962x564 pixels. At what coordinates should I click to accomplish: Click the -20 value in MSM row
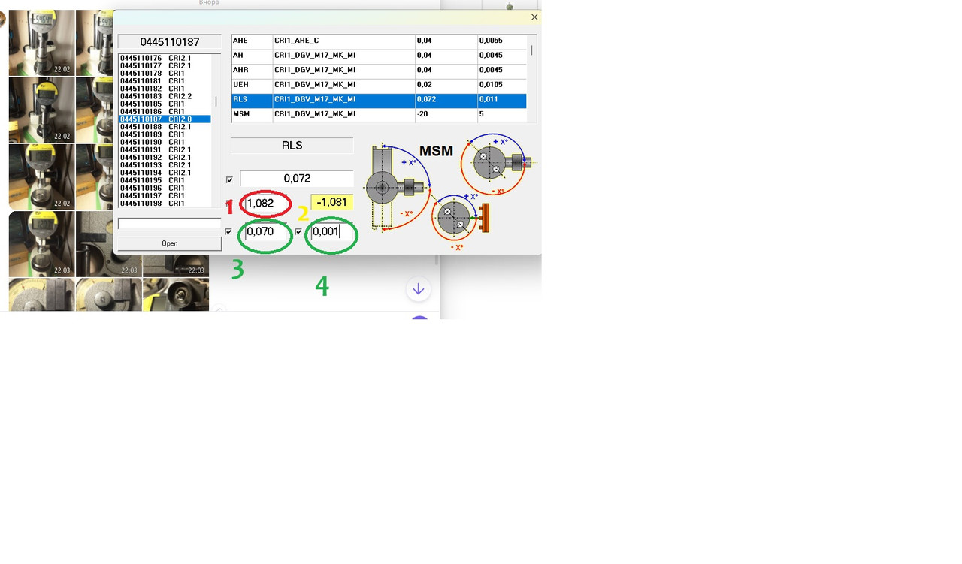446,114
